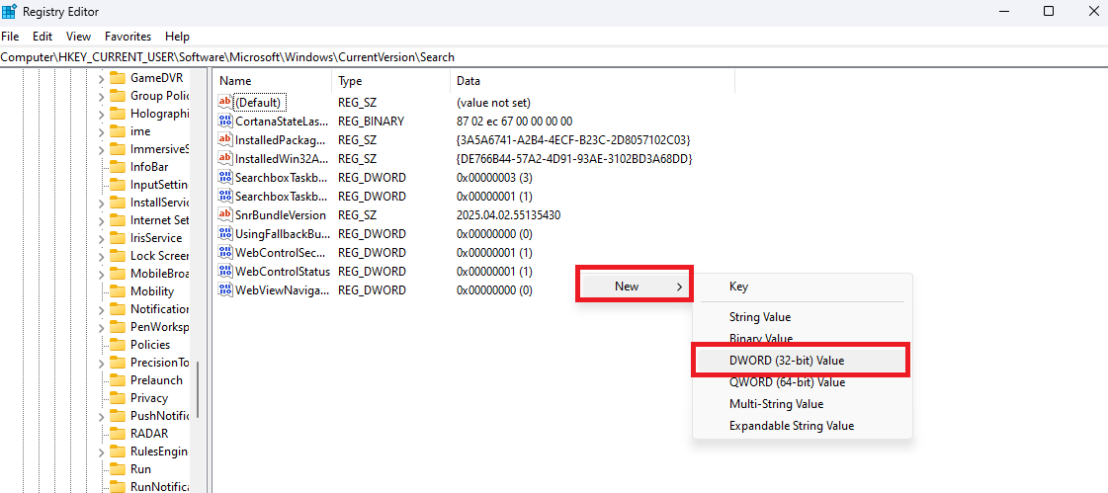Screen dimensions: 1108x493
Task: Select the WebControlStatus DWORD icon
Action: (x=224, y=272)
